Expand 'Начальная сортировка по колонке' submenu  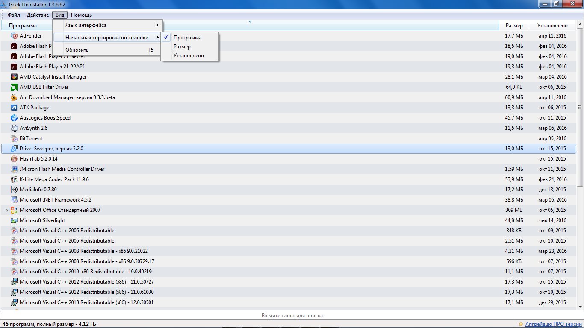tap(107, 38)
